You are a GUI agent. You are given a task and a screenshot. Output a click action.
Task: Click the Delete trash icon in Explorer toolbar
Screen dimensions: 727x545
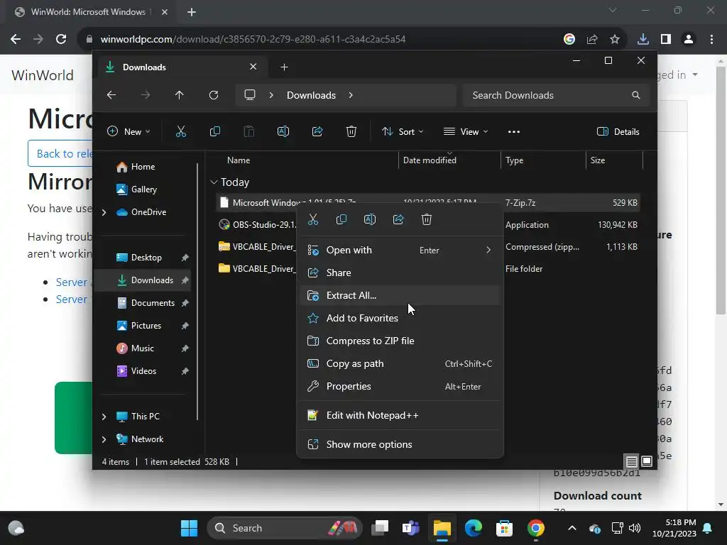click(x=351, y=131)
